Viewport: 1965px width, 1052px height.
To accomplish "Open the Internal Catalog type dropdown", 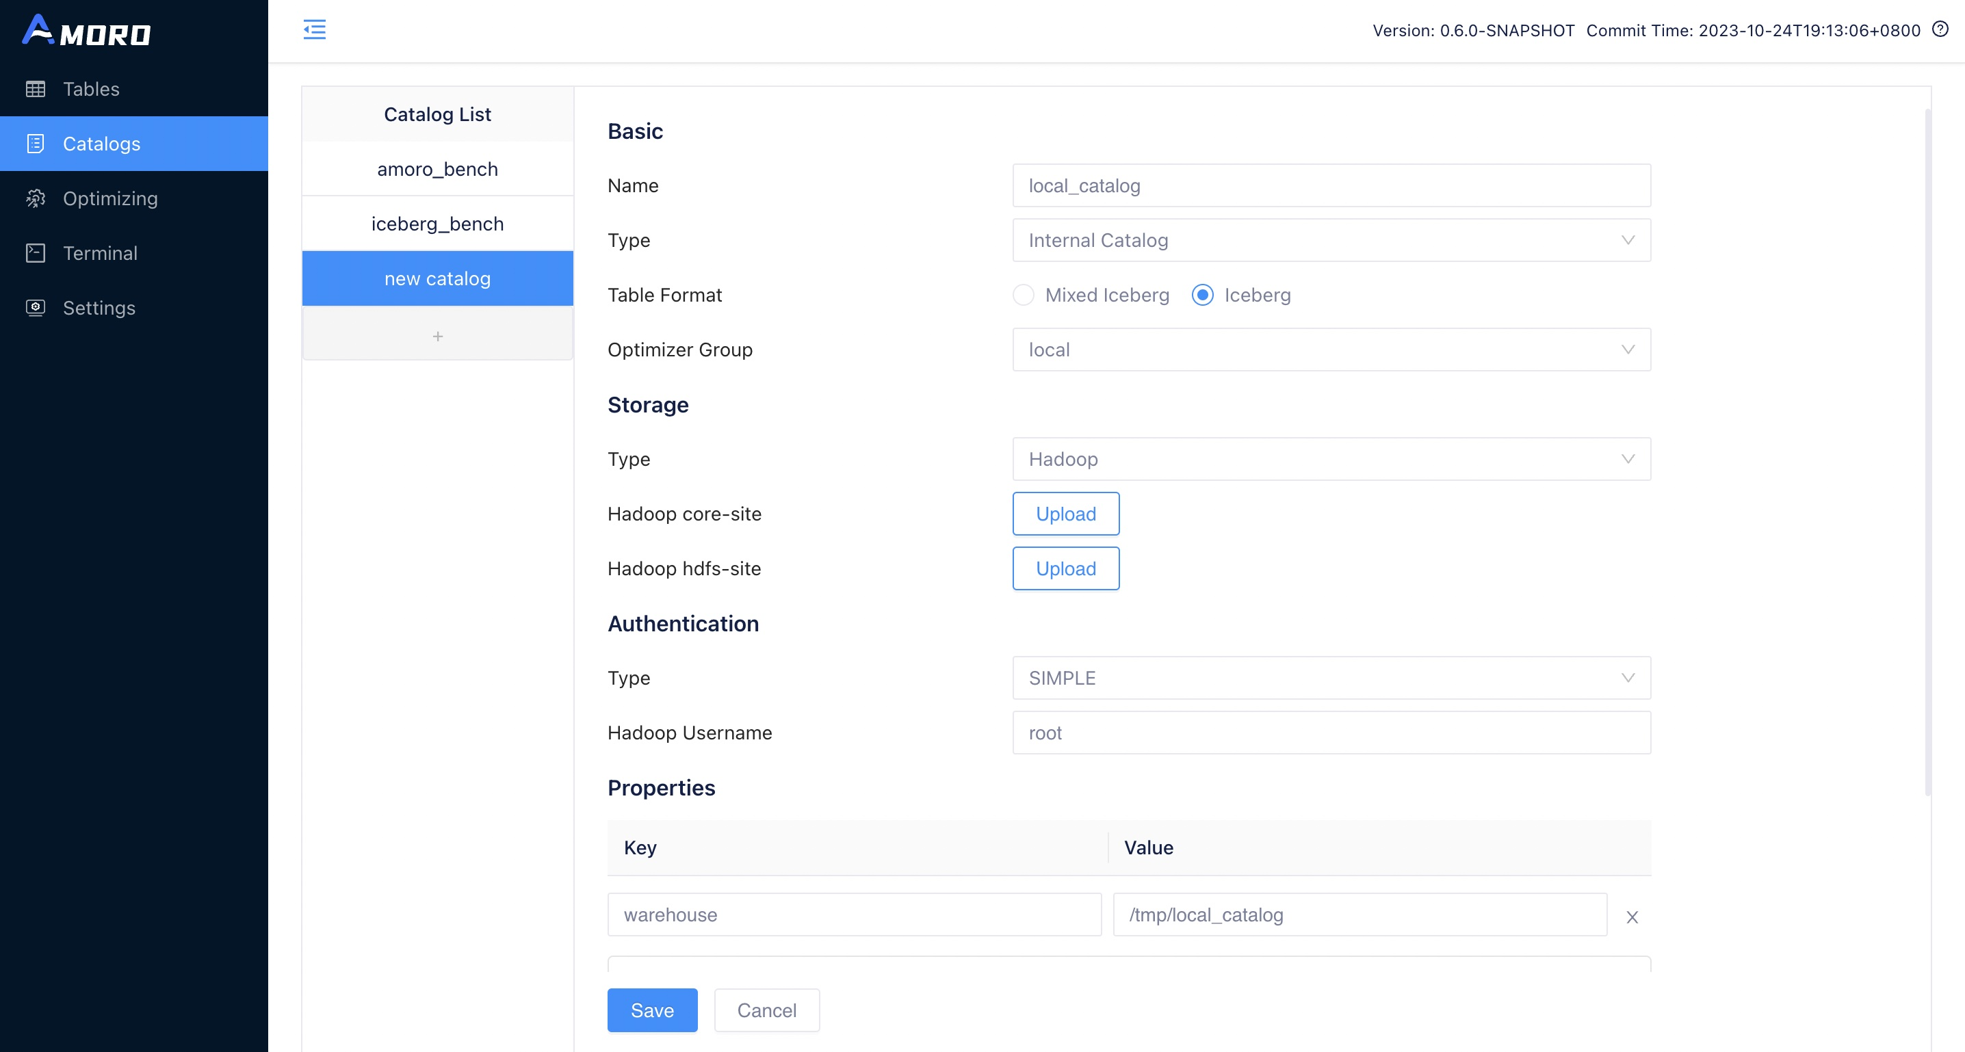I will (1331, 240).
